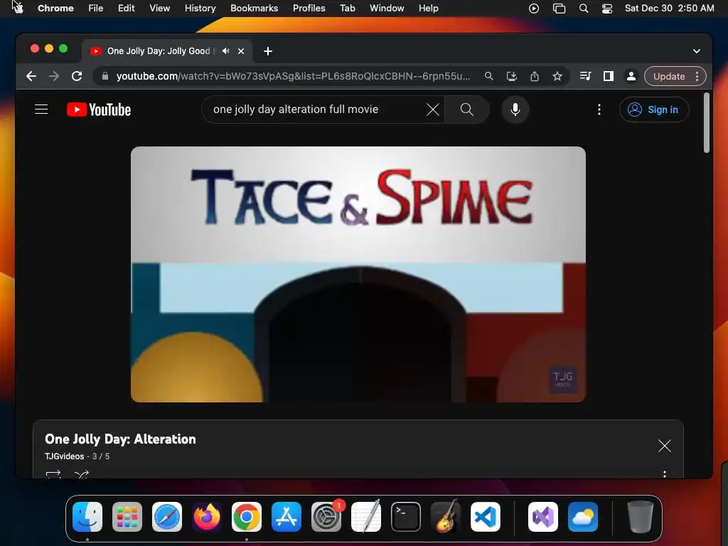This screenshot has width=728, height=546.
Task: Go forward in browser history
Action: click(x=54, y=76)
